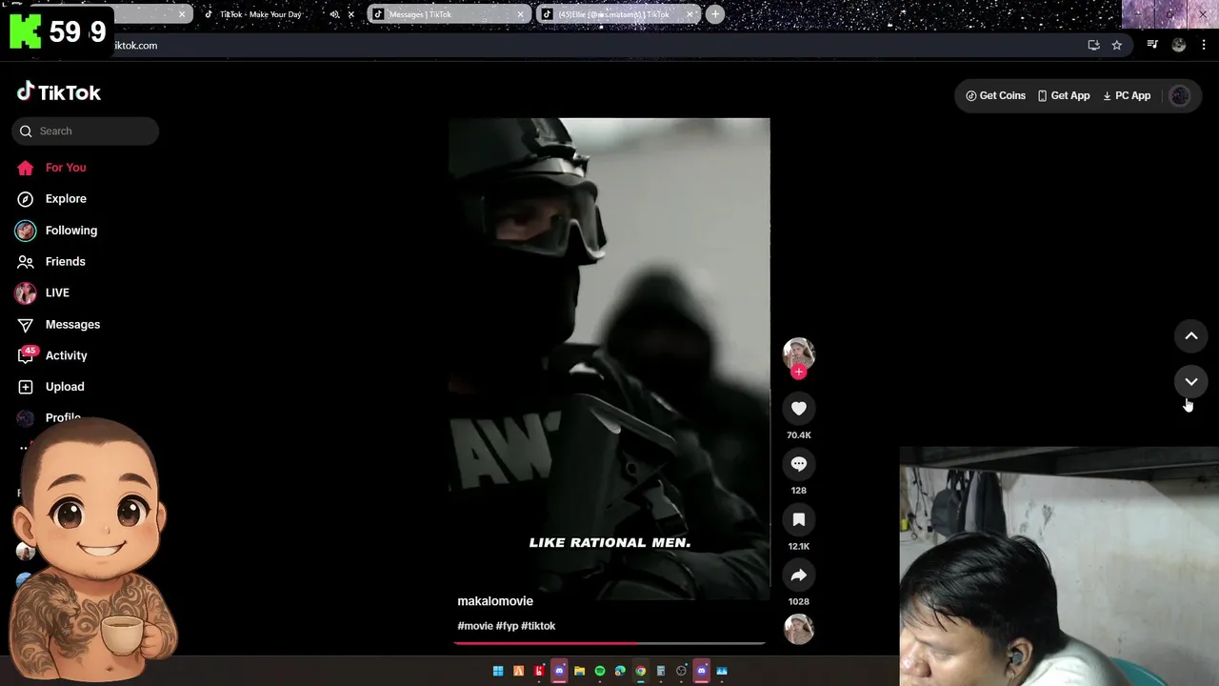The image size is (1219, 686).
Task: Close the 'Messages | TikTok' tab
Action: pos(520,14)
